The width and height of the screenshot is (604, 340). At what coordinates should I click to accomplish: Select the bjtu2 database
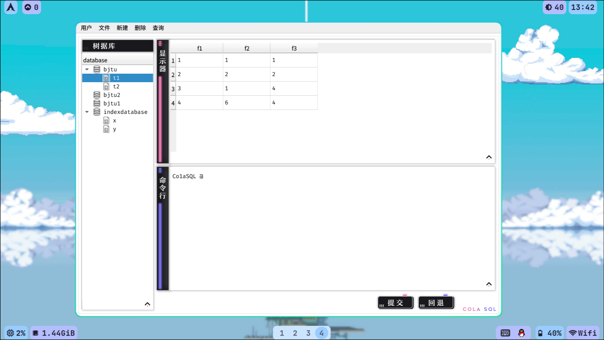point(112,95)
